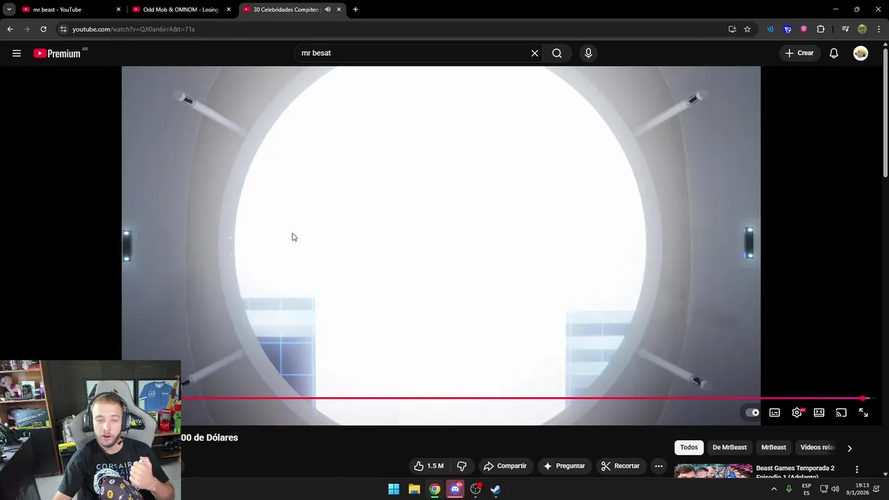The height and width of the screenshot is (500, 889).
Task: Open the YouTube guide hamburger menu
Action: (x=17, y=53)
